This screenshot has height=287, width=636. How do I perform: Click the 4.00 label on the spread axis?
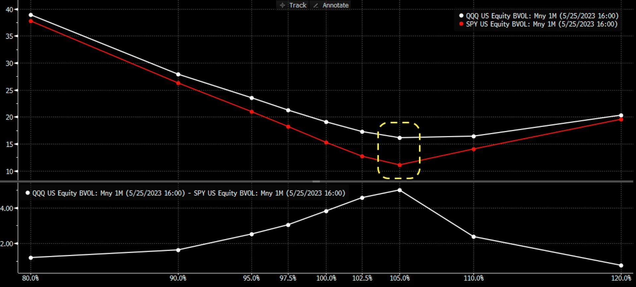pos(7,208)
